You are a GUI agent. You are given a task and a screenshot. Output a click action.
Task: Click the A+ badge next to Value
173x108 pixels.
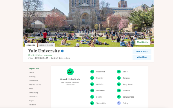click(119, 72)
